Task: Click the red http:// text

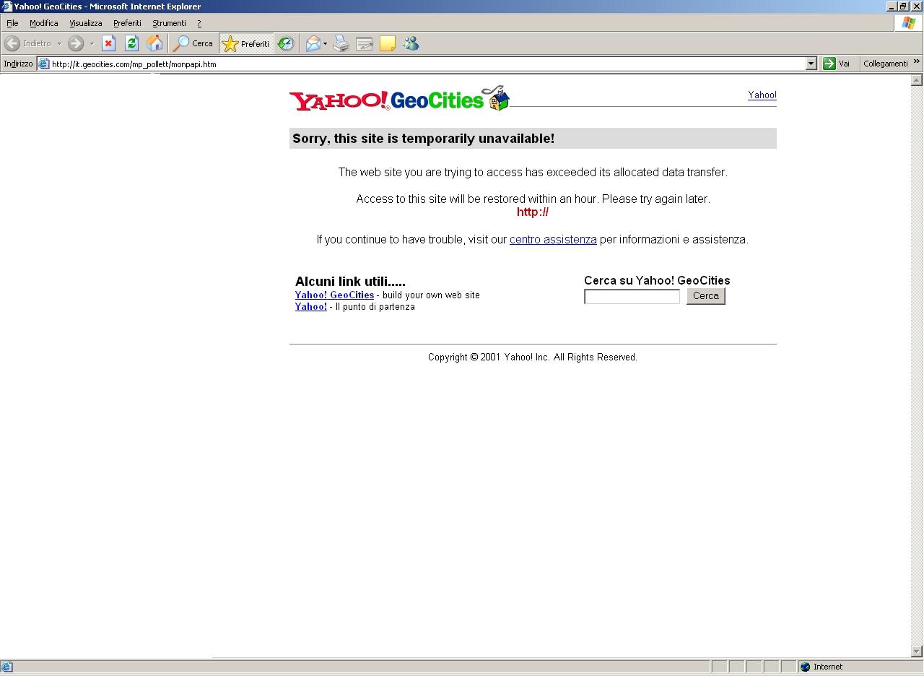Action: tap(533, 212)
